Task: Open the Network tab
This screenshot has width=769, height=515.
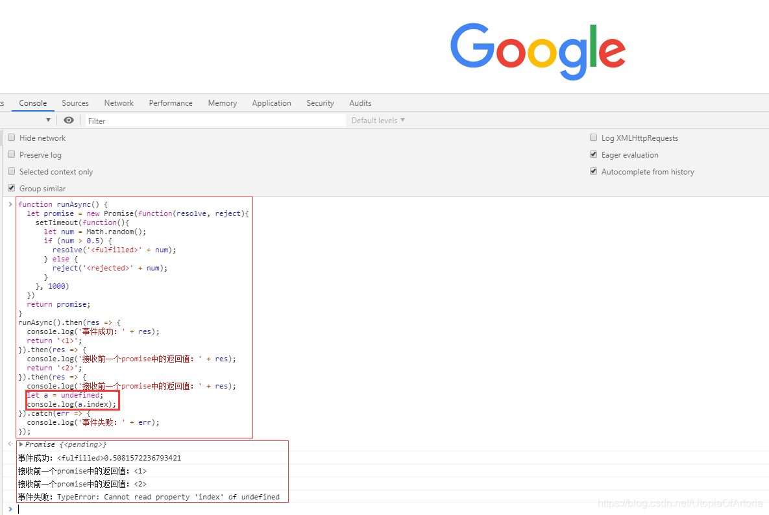Action: [119, 103]
